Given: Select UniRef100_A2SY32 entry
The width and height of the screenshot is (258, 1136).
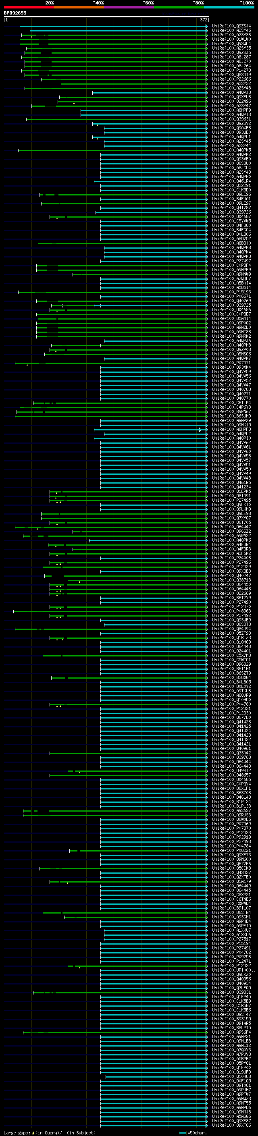Looking at the screenshot, I should [x=231, y=83].
